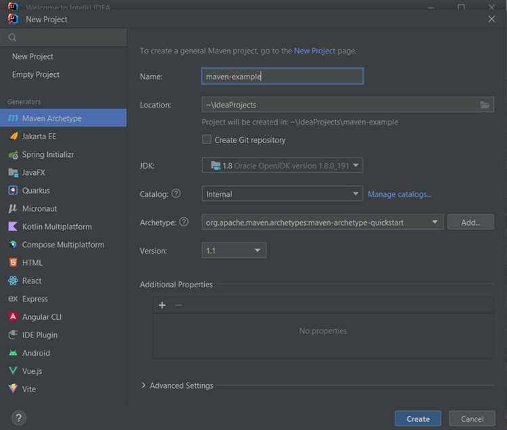
Task: Open the help button at bottom left
Action: coord(19,418)
